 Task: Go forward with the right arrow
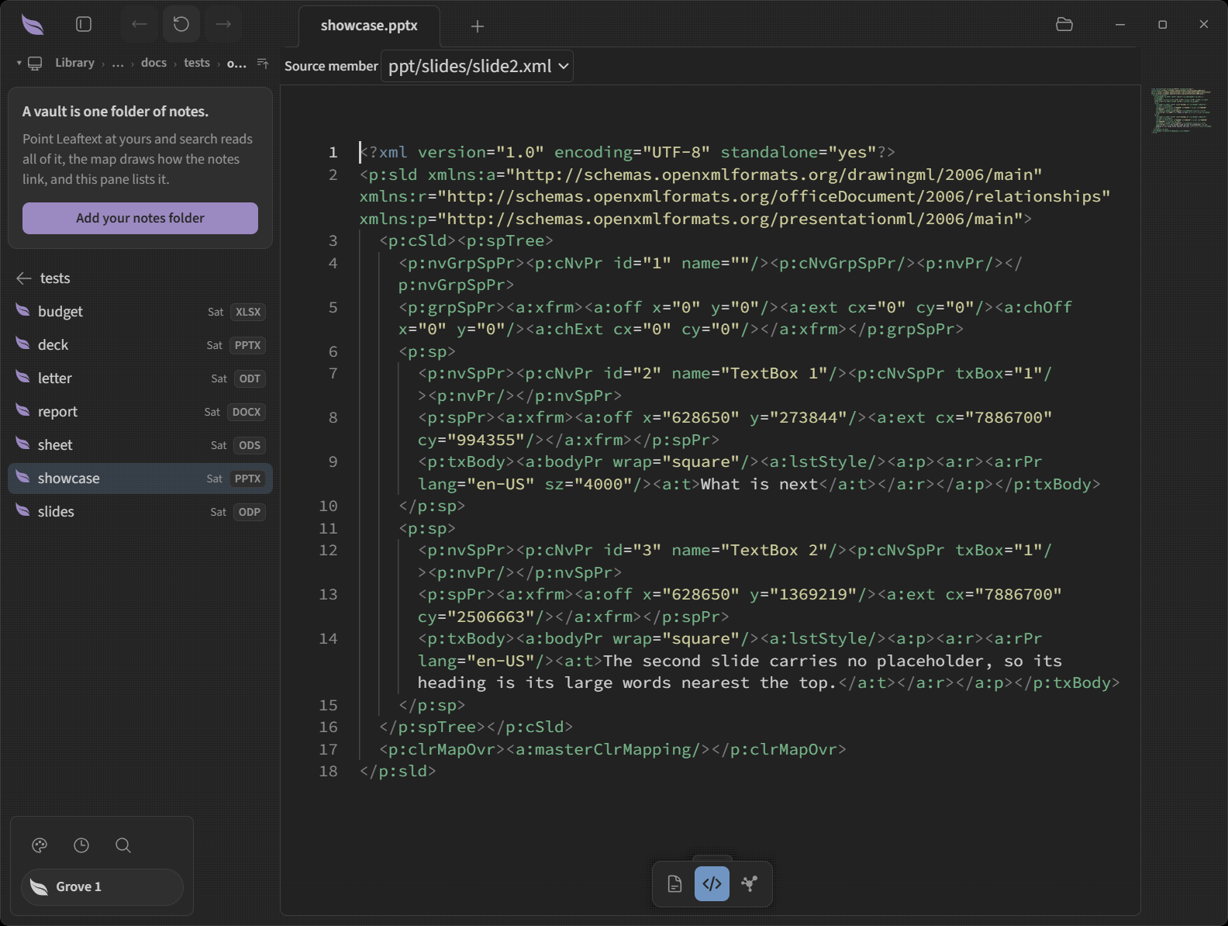(223, 25)
